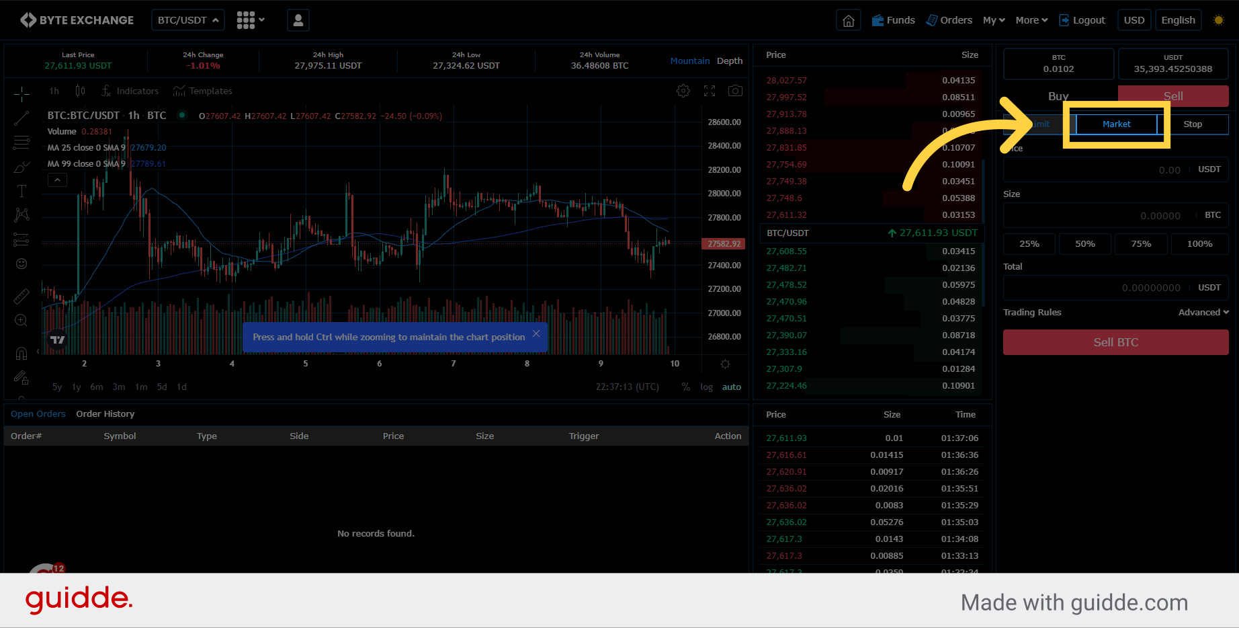Change the USD currency selector

pyautogui.click(x=1134, y=20)
